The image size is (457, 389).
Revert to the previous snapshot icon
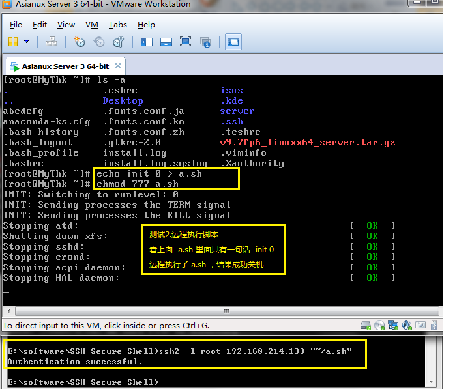(99, 42)
